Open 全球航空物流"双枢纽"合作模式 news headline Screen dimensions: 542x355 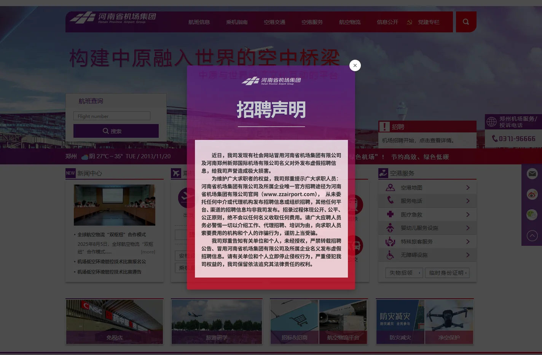coord(112,235)
